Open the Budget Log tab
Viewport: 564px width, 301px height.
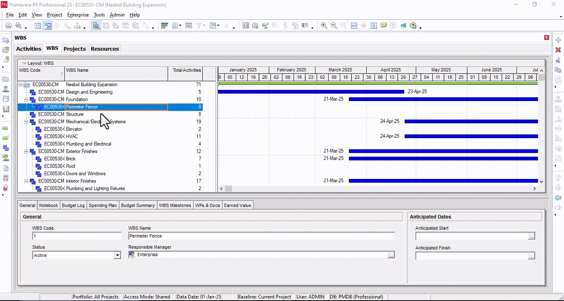pos(73,205)
